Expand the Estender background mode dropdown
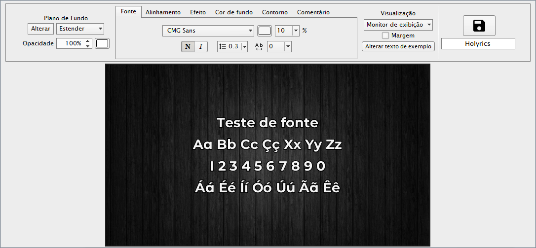 tap(80, 29)
